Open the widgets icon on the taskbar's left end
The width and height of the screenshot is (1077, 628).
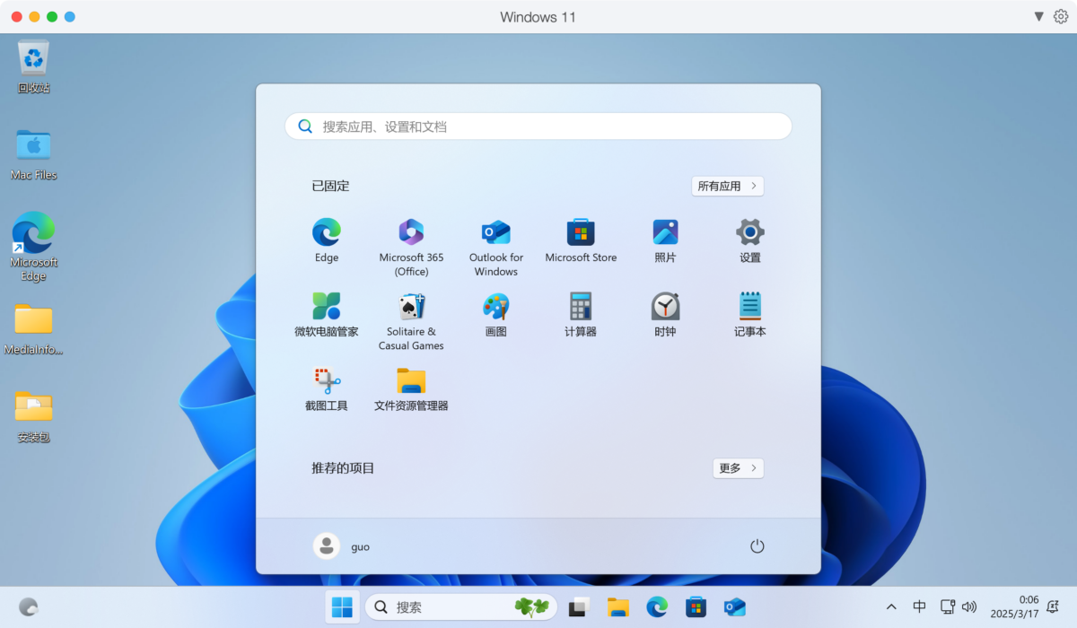tap(29, 607)
